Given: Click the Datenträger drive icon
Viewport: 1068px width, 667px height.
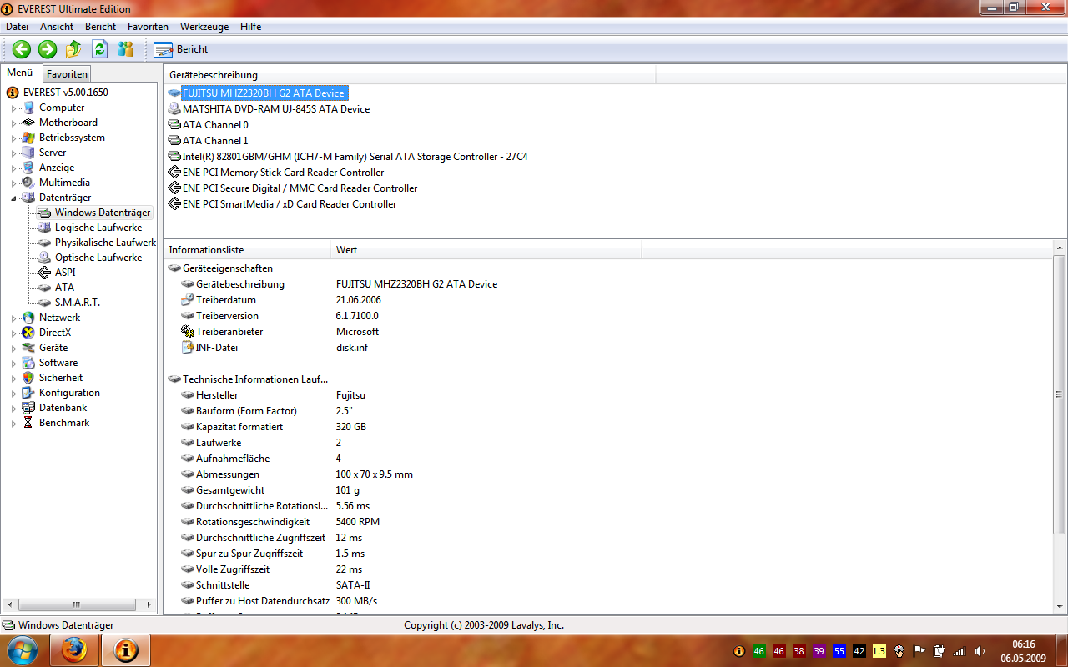Looking at the screenshot, I should coord(28,198).
